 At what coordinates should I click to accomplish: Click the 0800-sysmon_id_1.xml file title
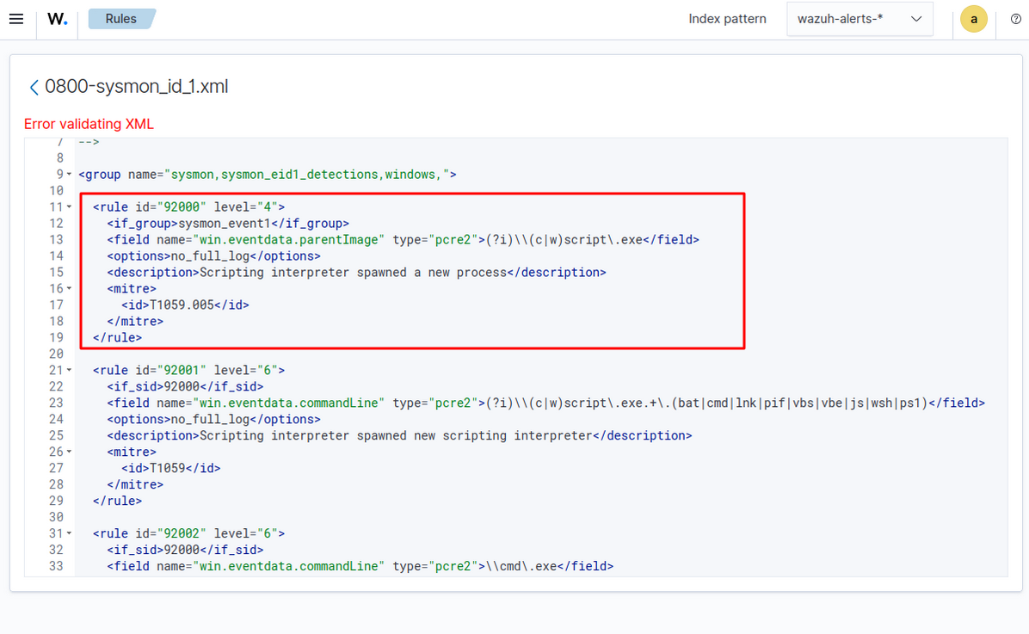tap(136, 87)
